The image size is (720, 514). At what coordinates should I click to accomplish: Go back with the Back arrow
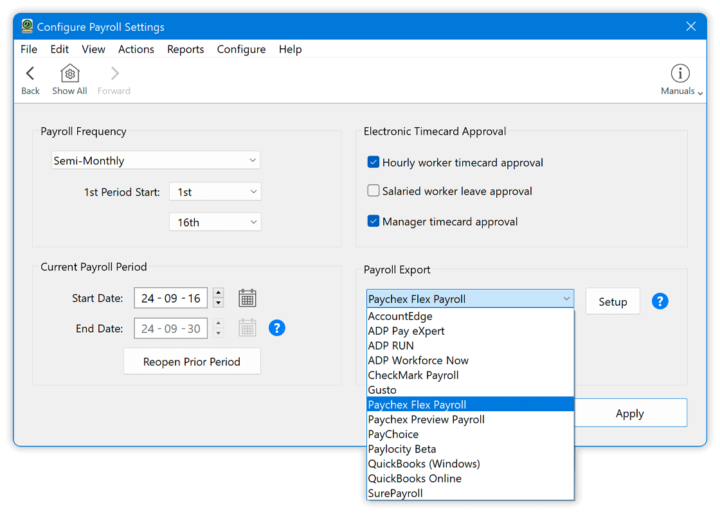pyautogui.click(x=30, y=73)
